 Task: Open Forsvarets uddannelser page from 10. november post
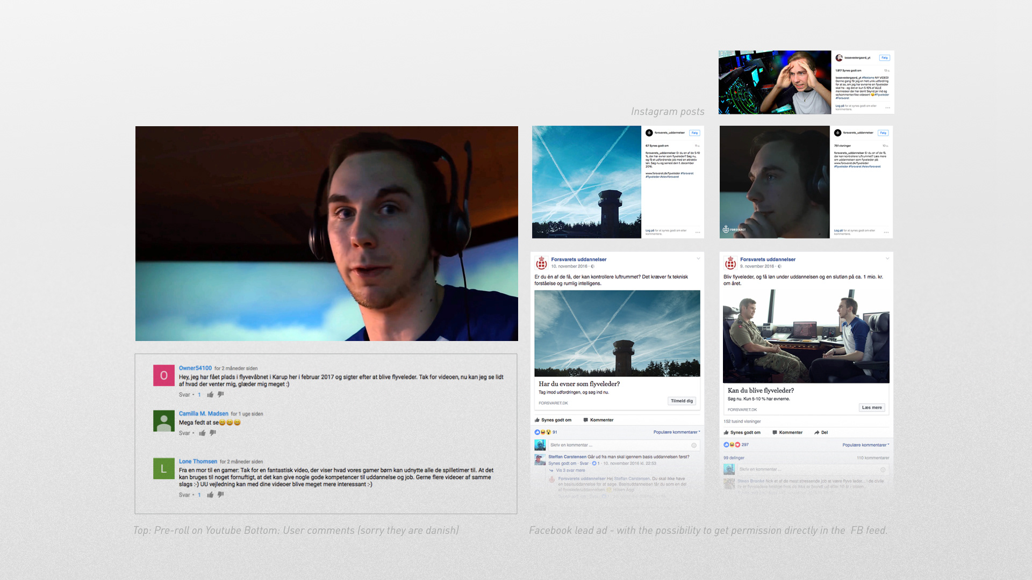click(x=579, y=259)
